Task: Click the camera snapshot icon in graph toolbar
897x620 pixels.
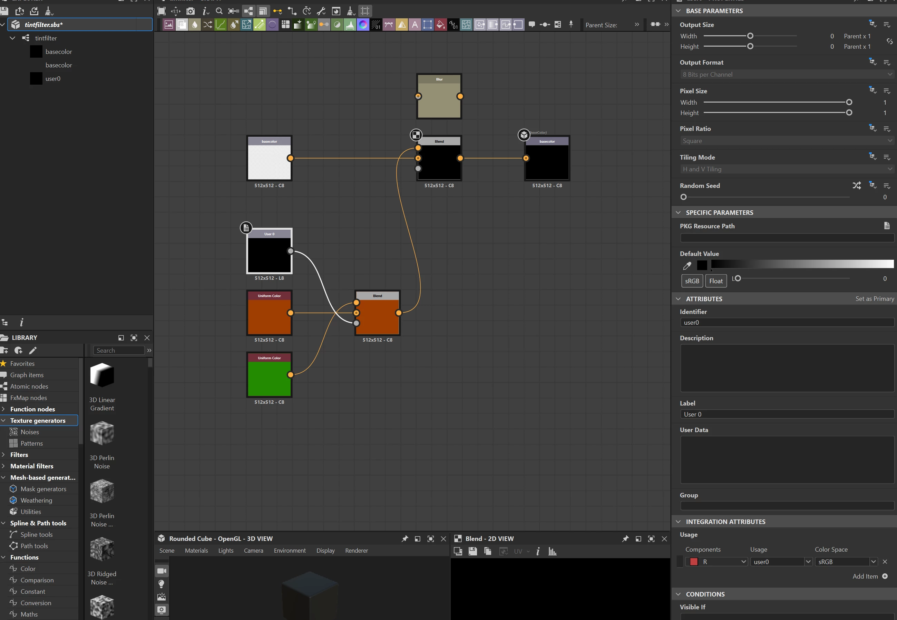Action: (x=190, y=11)
